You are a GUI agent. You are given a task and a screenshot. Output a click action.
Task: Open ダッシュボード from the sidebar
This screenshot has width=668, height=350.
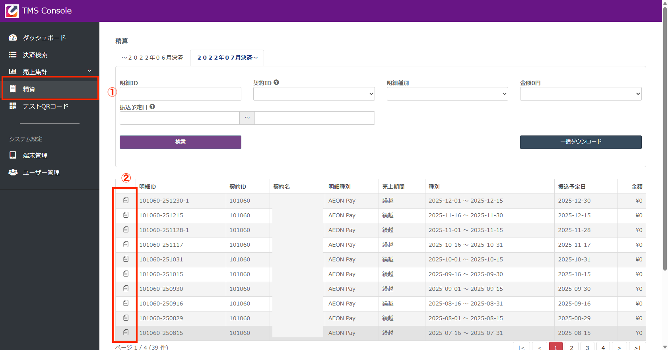44,38
